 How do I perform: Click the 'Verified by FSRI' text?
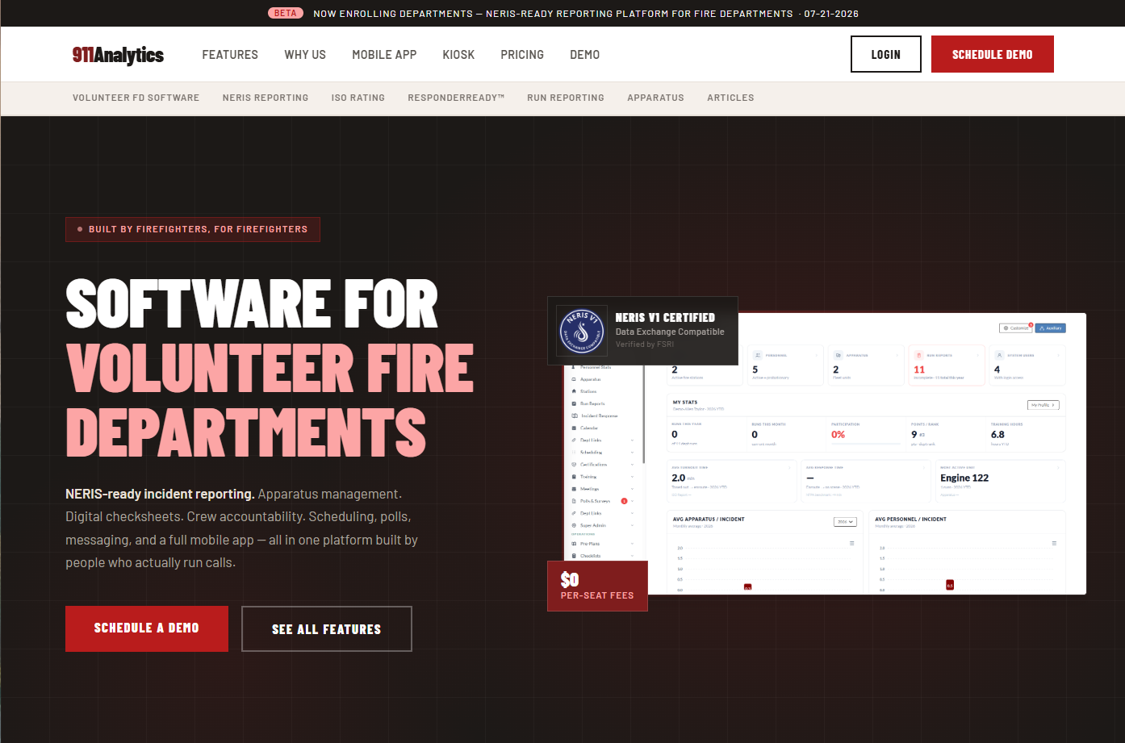click(645, 344)
